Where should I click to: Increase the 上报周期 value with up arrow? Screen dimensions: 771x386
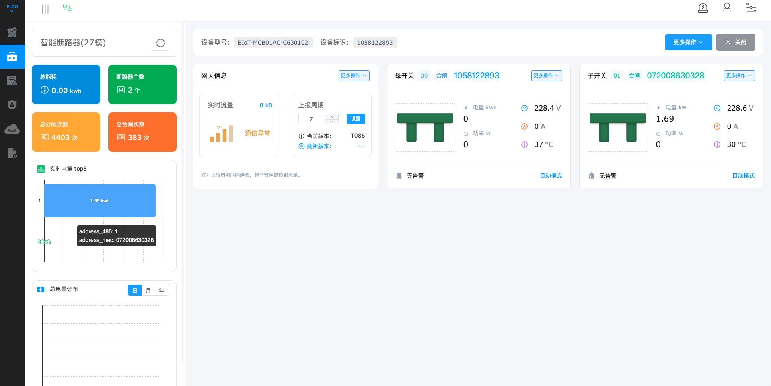click(331, 117)
